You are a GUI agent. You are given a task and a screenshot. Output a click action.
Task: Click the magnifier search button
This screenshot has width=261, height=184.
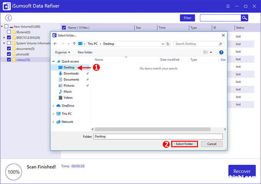coord(244,18)
